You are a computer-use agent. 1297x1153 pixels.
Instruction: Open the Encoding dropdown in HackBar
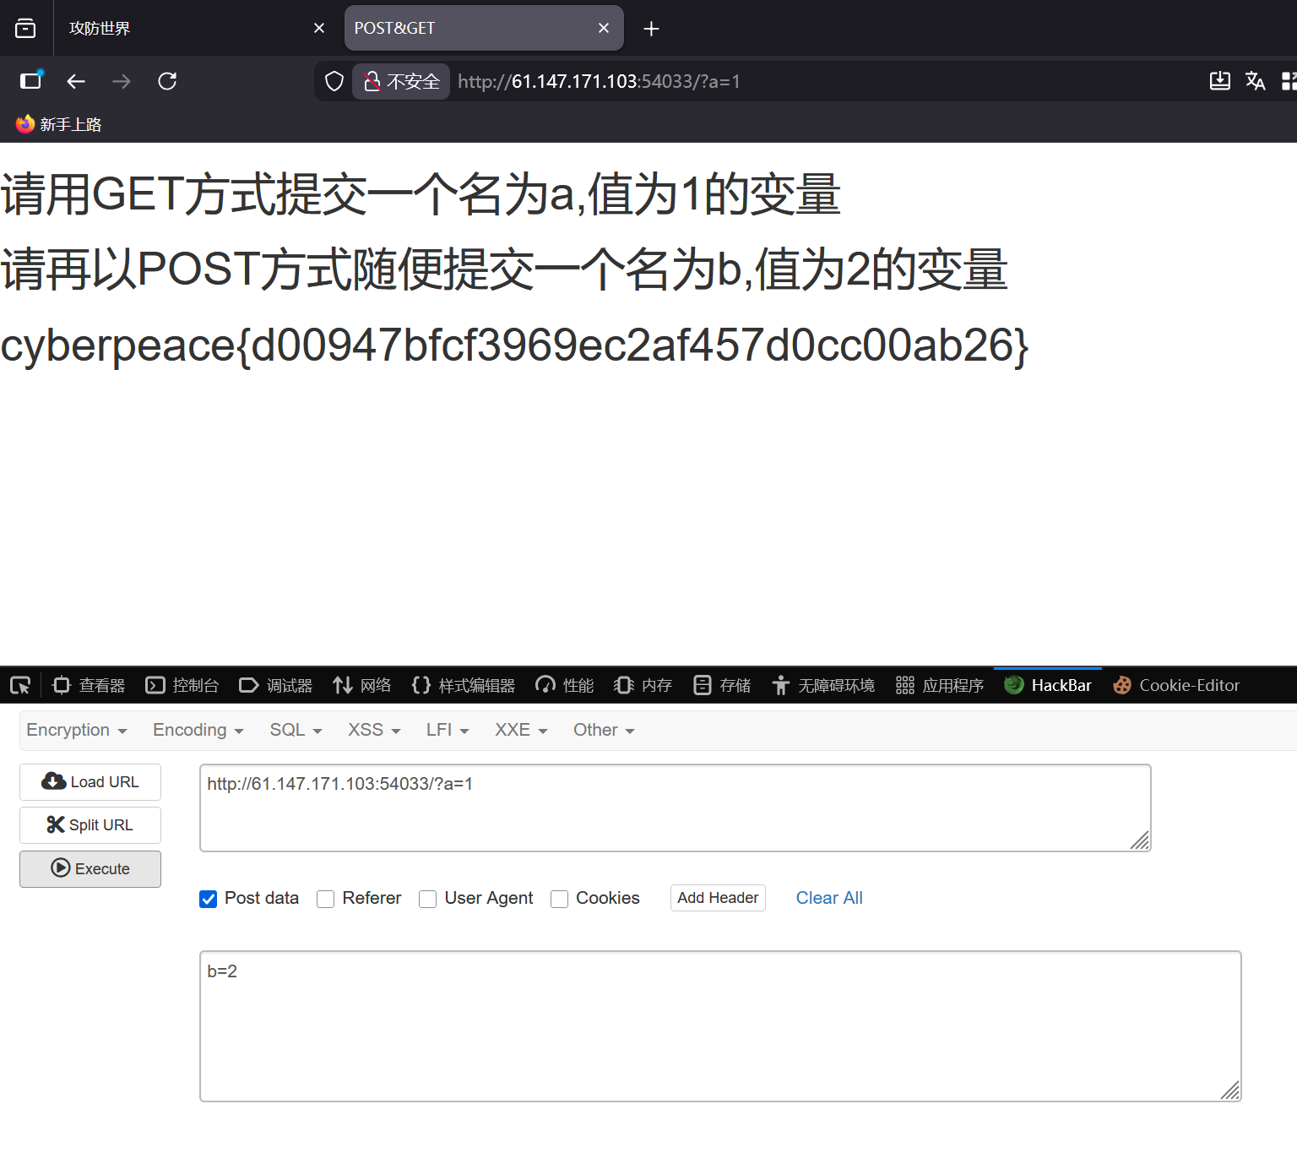coord(196,730)
